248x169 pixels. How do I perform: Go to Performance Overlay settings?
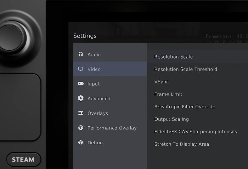112,128
